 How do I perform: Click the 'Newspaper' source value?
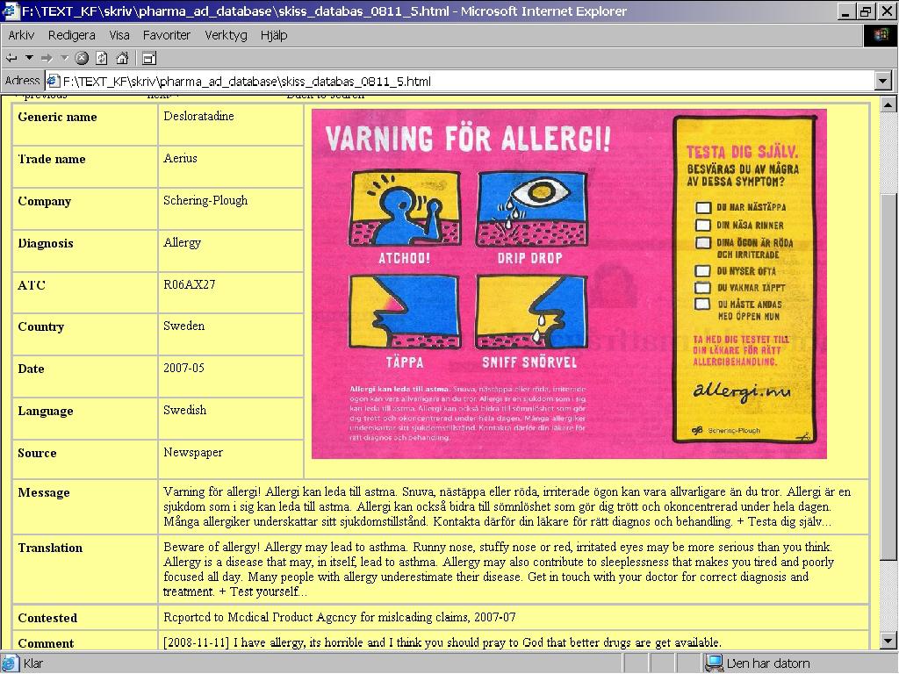point(192,452)
